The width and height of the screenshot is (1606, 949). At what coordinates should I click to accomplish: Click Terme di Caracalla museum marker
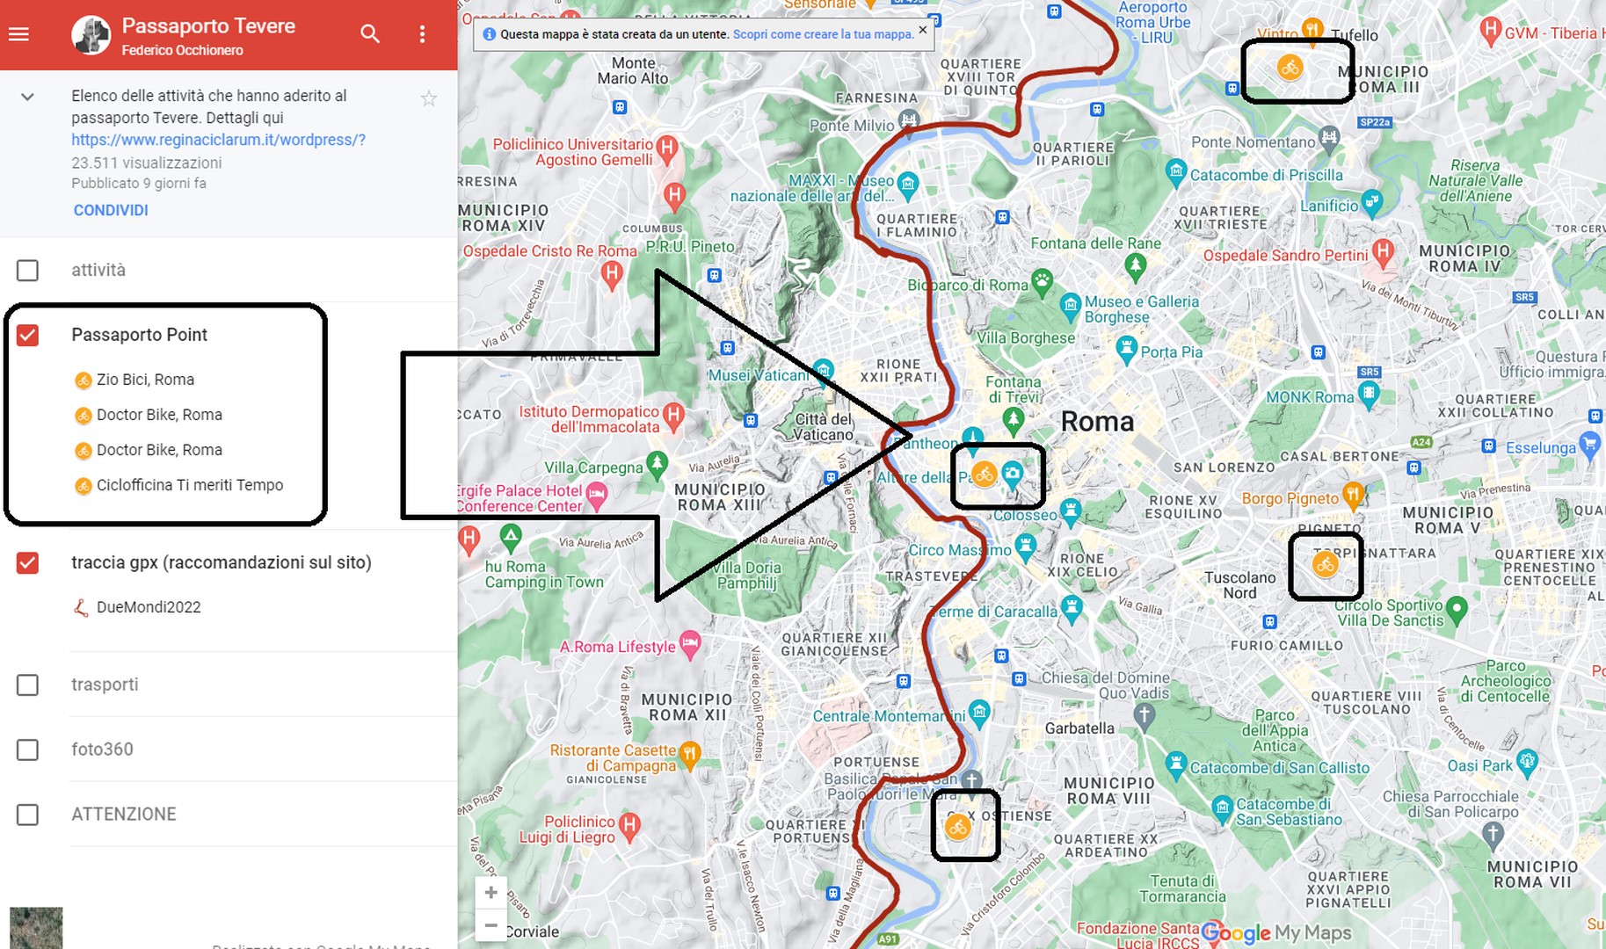pyautogui.click(x=1072, y=608)
